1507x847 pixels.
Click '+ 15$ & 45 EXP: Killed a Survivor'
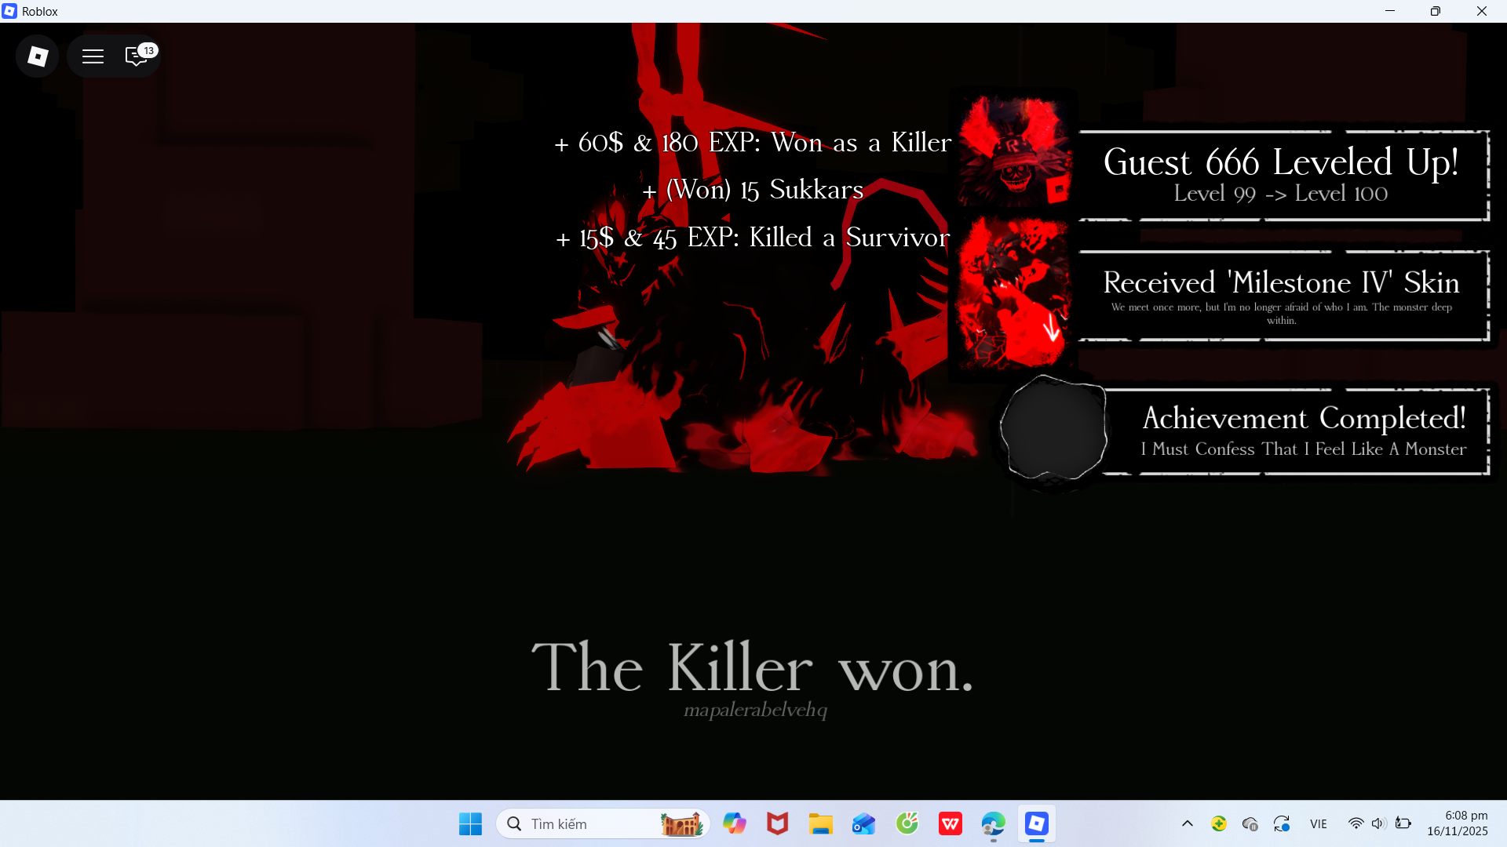pos(753,238)
